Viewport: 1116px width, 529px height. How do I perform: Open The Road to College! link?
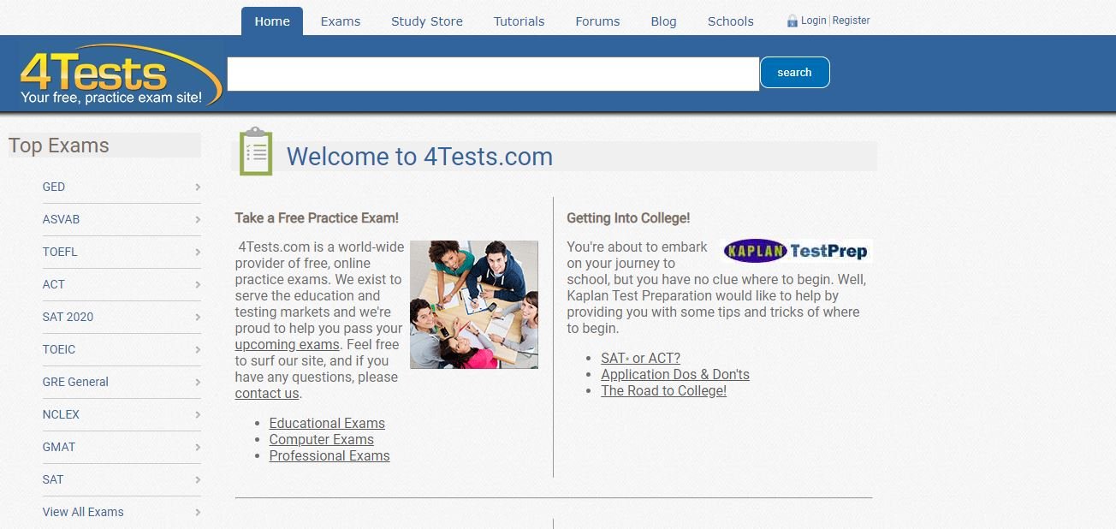[664, 390]
